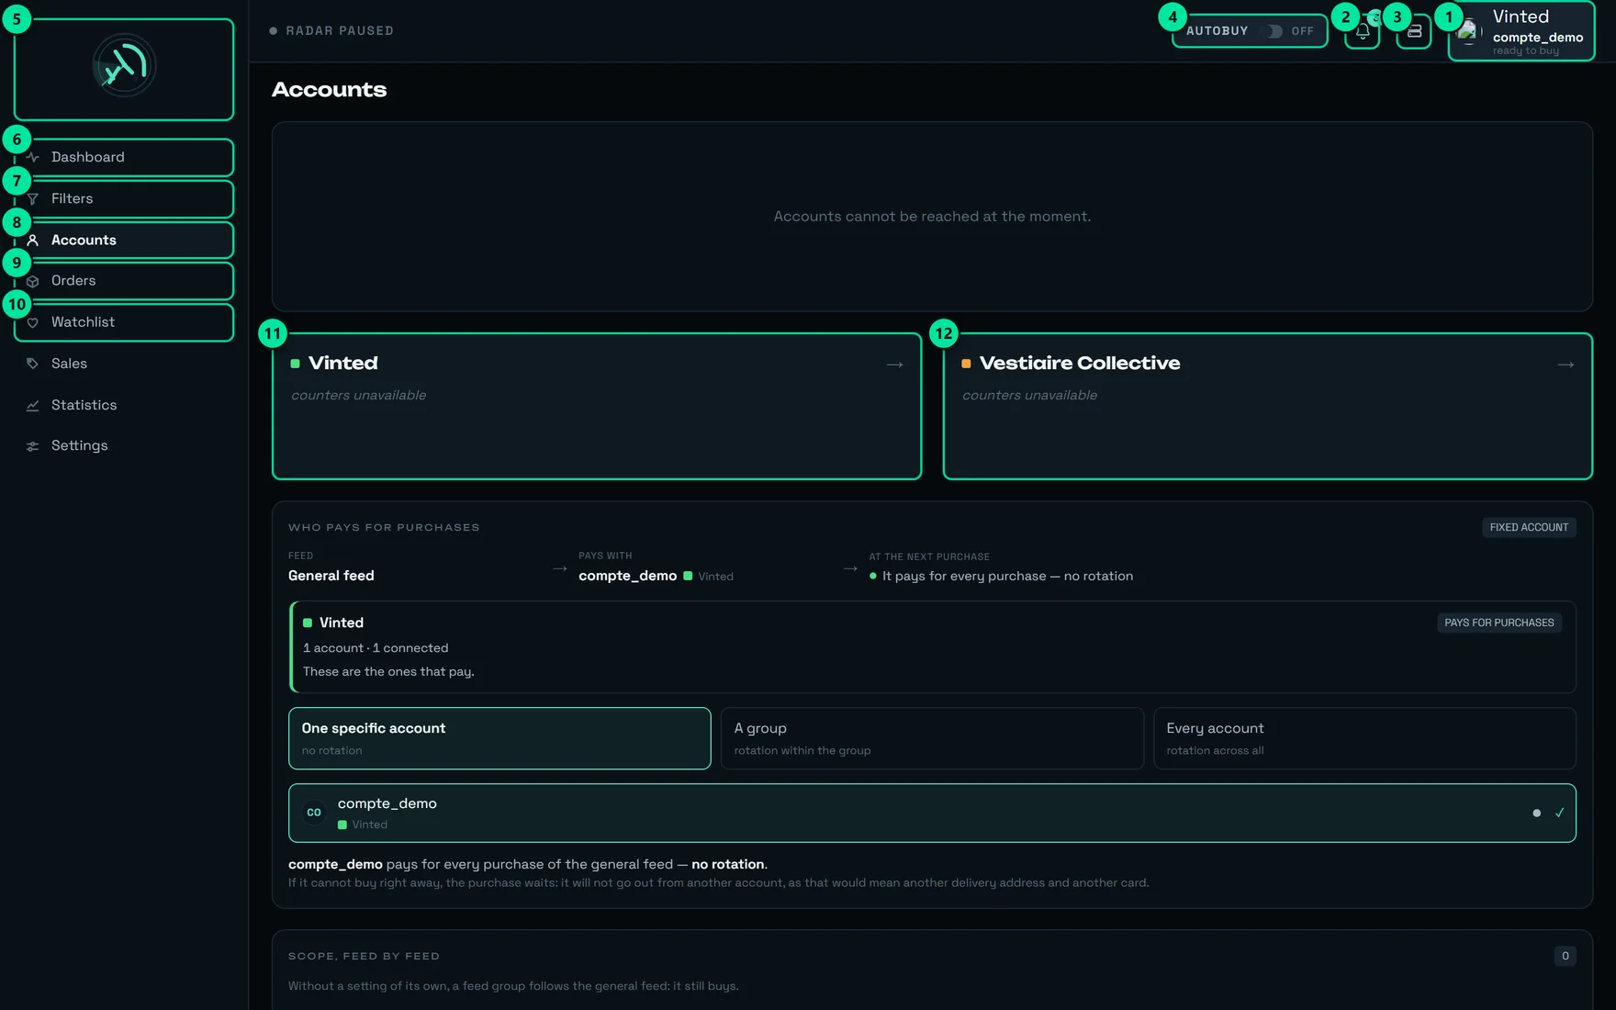The height and width of the screenshot is (1010, 1616).
Task: Select the Accounts item in the sidebar
Action: (x=124, y=241)
